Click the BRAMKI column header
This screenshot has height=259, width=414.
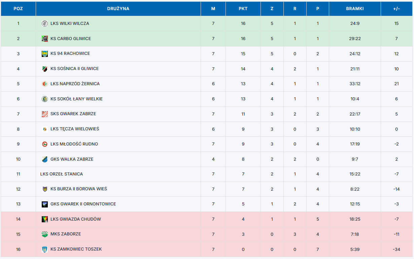click(355, 9)
